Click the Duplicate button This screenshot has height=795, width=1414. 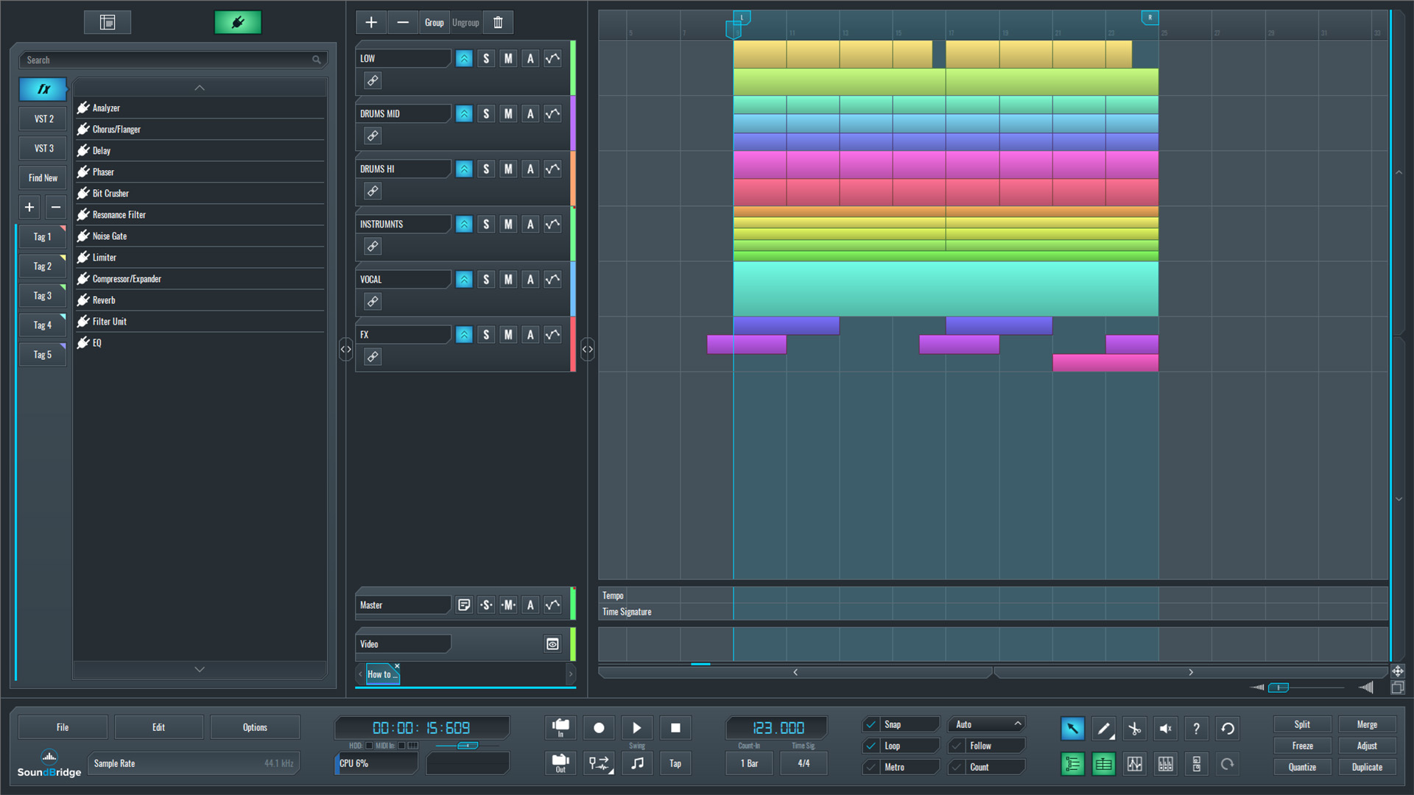click(1367, 767)
